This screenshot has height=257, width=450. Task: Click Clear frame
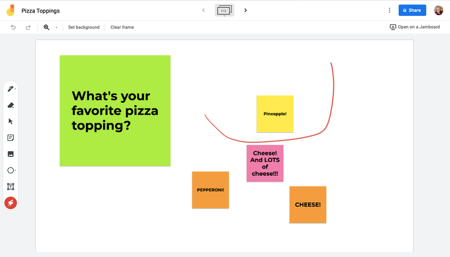point(122,27)
